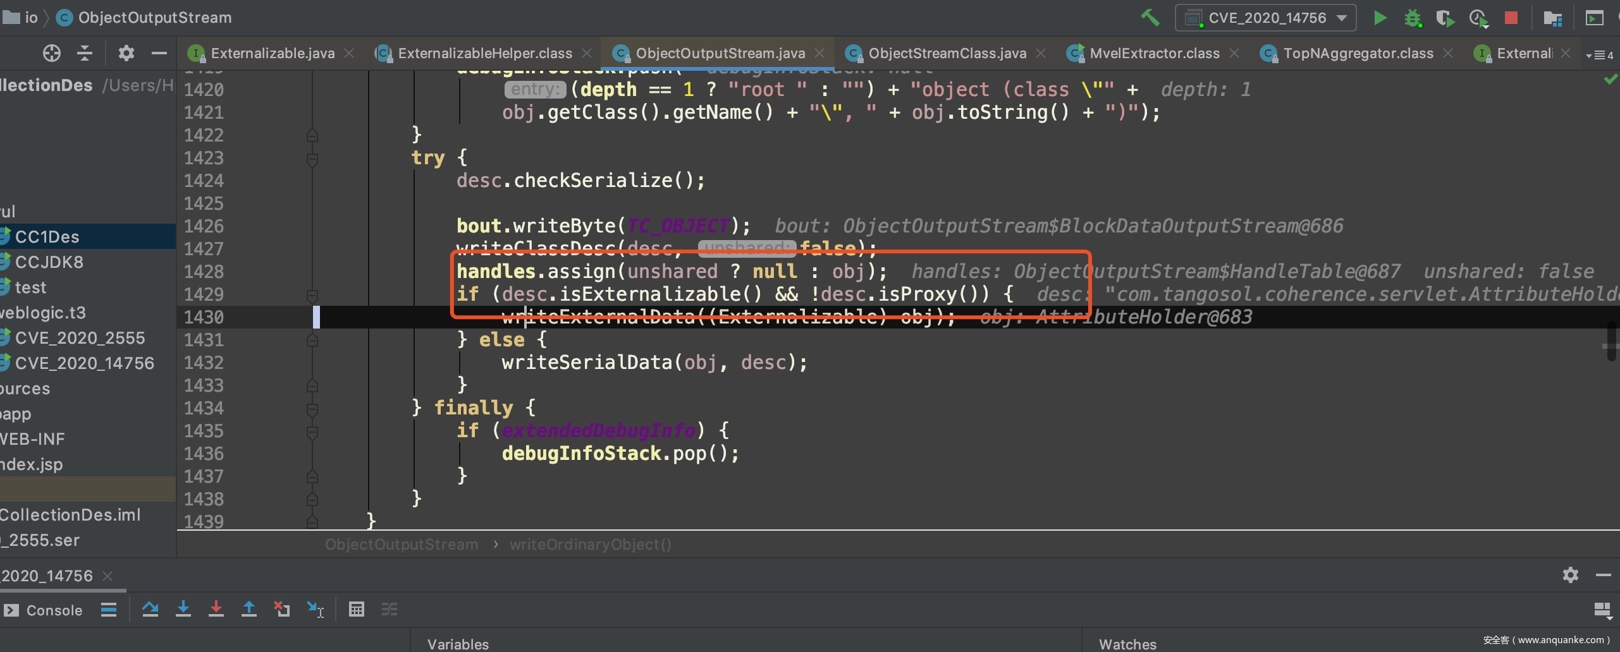The height and width of the screenshot is (652, 1620).
Task: Build the project with hammer icon
Action: tap(1150, 18)
